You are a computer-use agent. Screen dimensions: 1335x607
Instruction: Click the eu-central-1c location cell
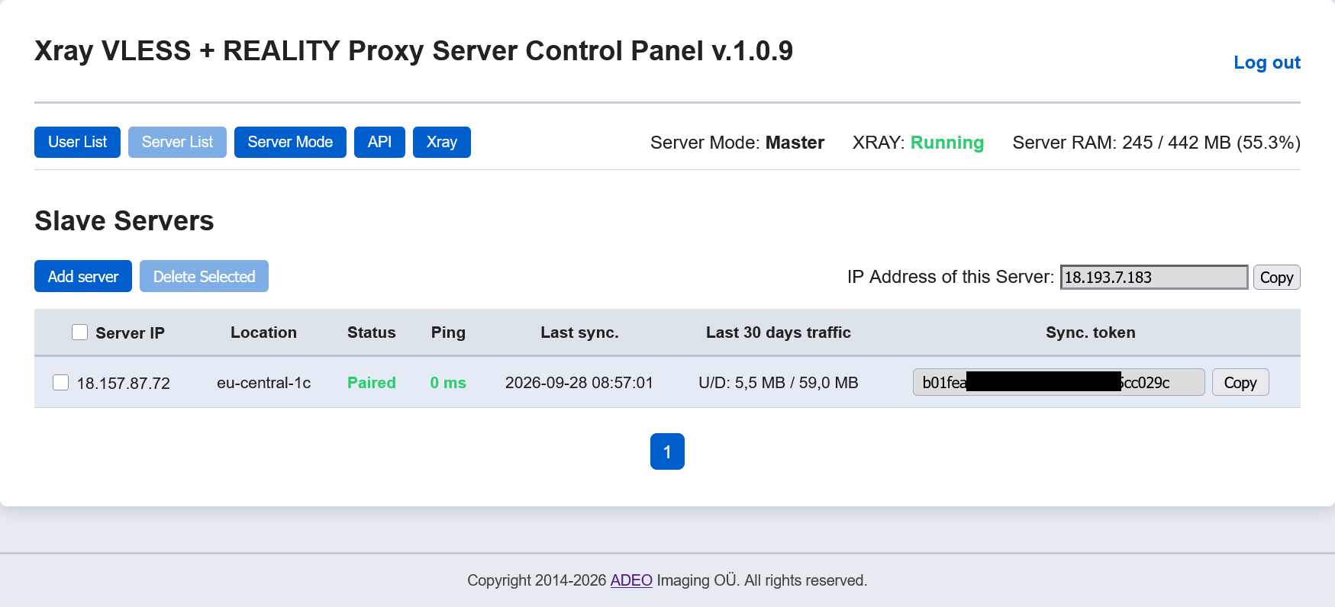click(x=264, y=383)
